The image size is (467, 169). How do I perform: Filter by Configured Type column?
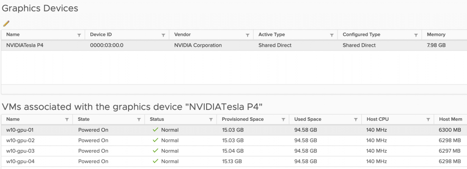(416, 35)
